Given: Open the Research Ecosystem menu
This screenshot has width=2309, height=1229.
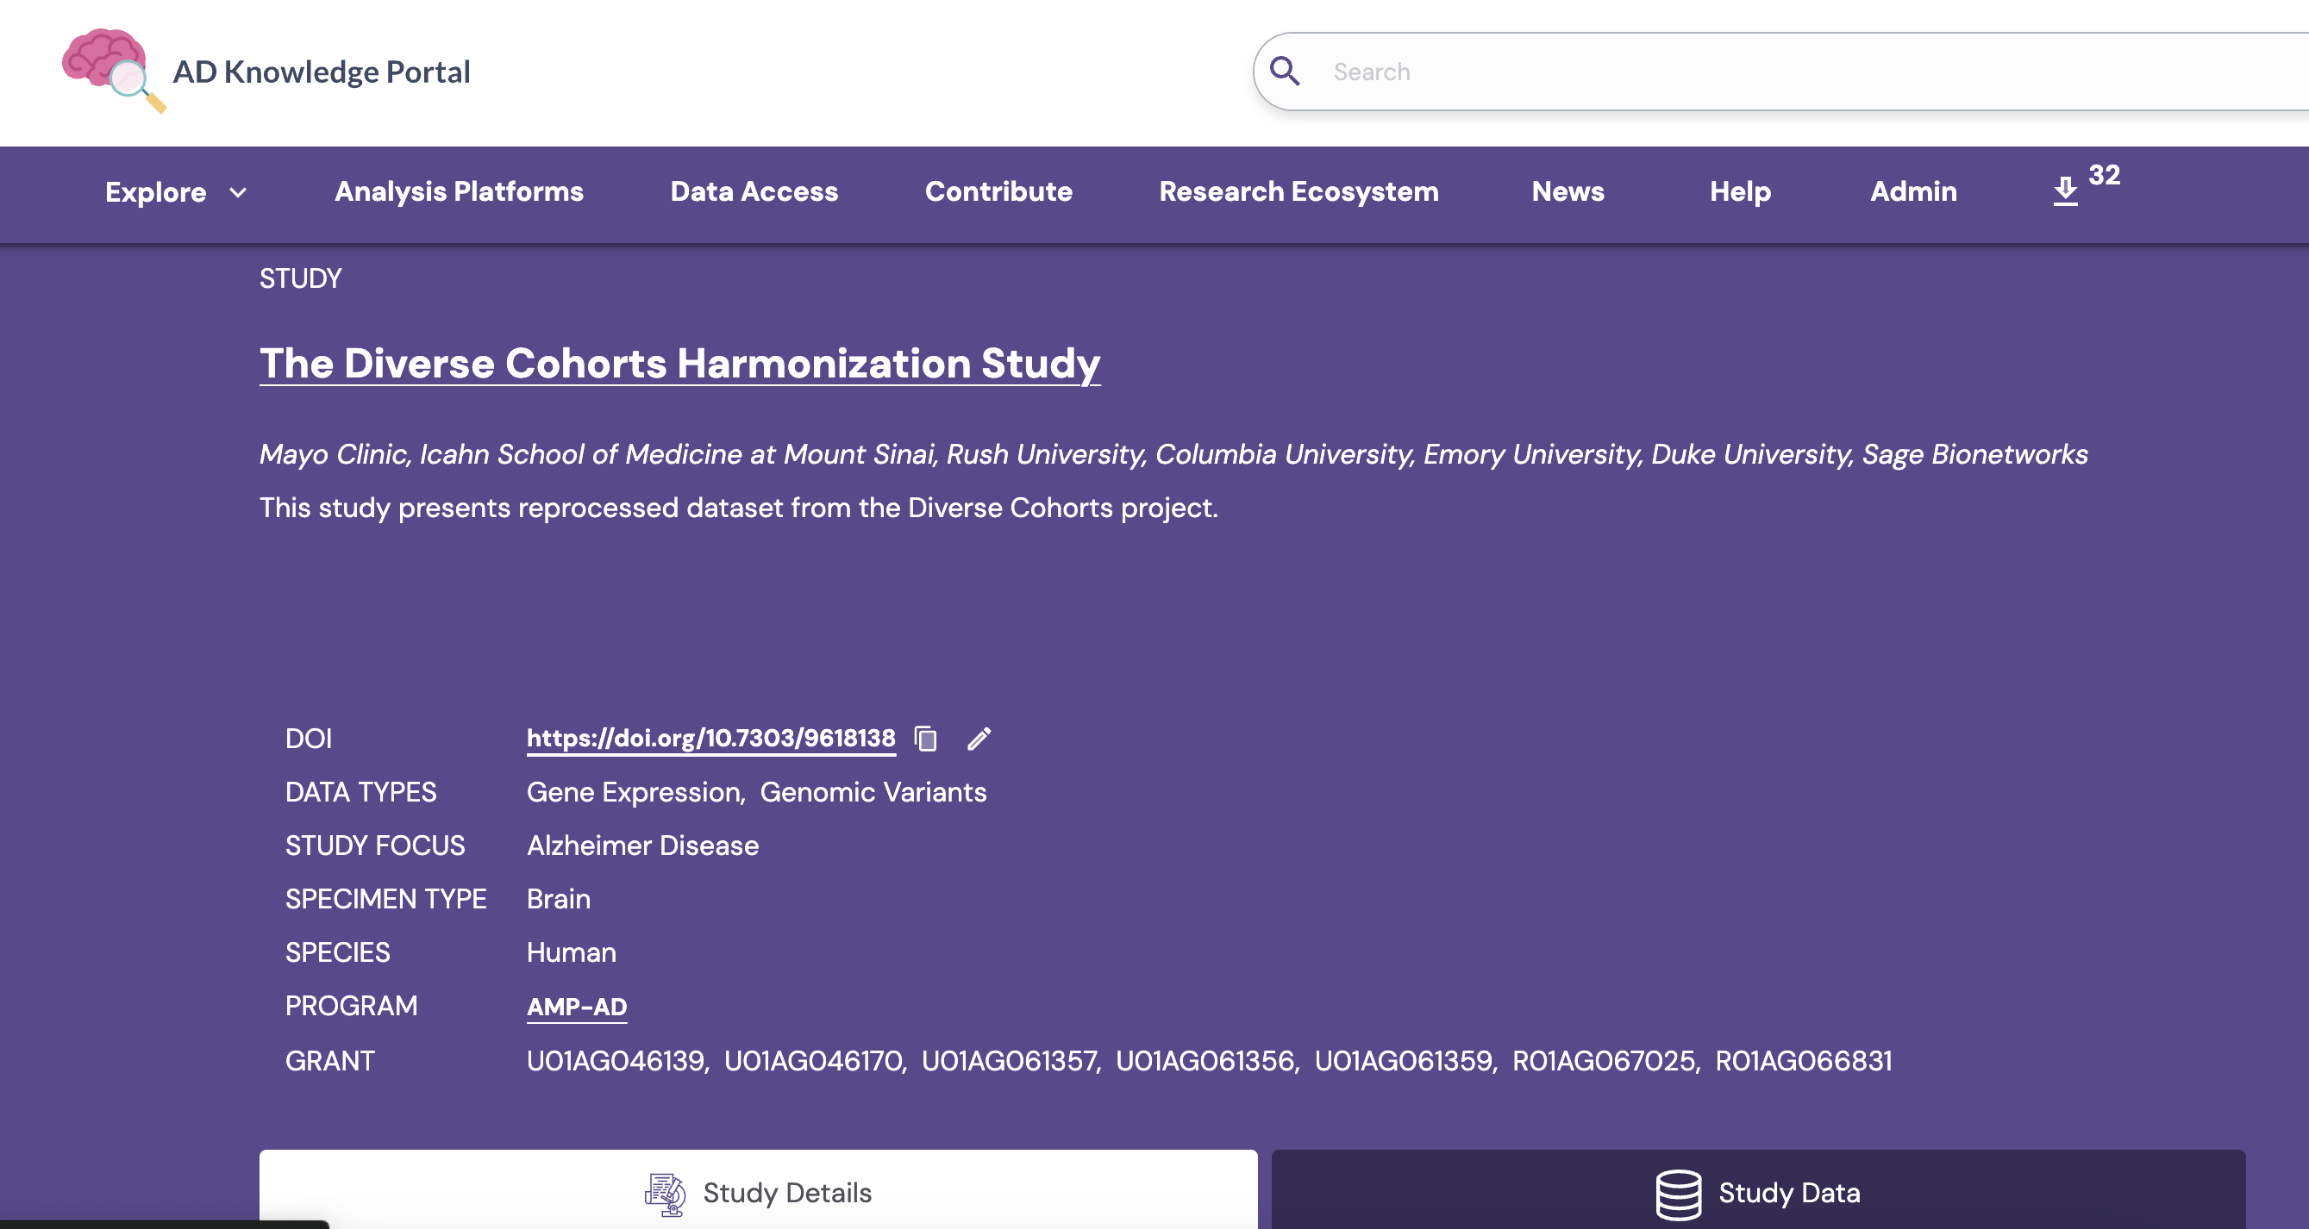Looking at the screenshot, I should click(x=1298, y=191).
